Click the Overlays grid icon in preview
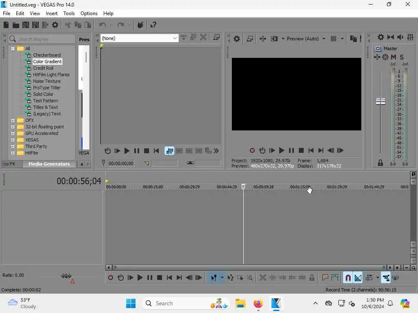 pyautogui.click(x=334, y=39)
